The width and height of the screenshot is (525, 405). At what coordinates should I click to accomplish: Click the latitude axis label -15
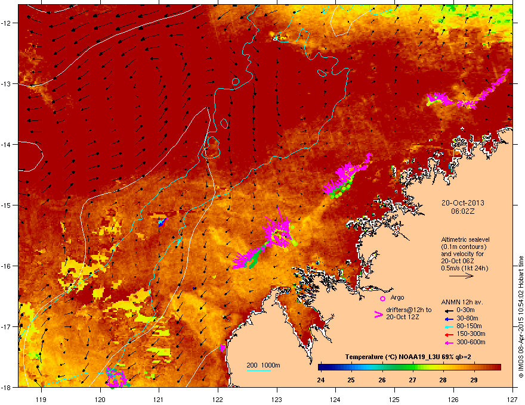point(7,205)
